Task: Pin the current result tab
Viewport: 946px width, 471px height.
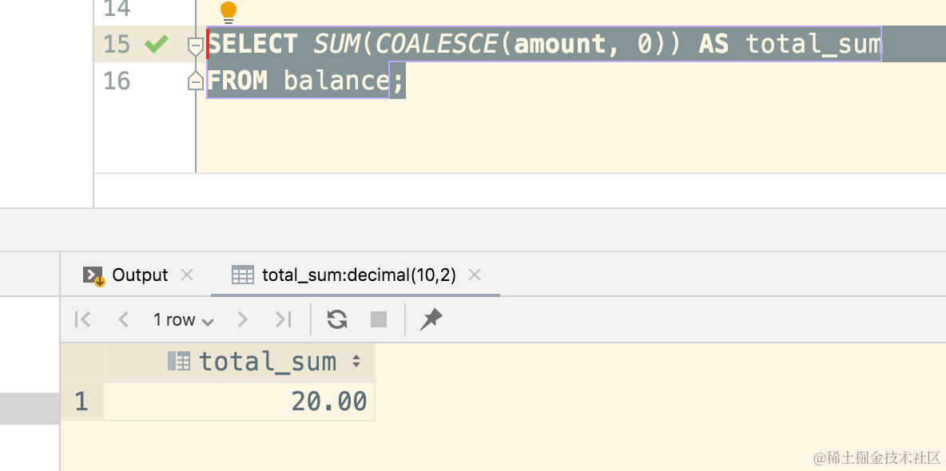Action: coord(431,319)
